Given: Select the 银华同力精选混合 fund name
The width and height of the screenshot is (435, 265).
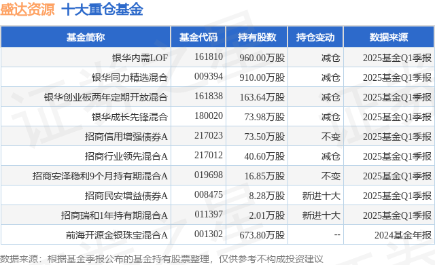Looking at the screenshot, I should pyautogui.click(x=130, y=77).
